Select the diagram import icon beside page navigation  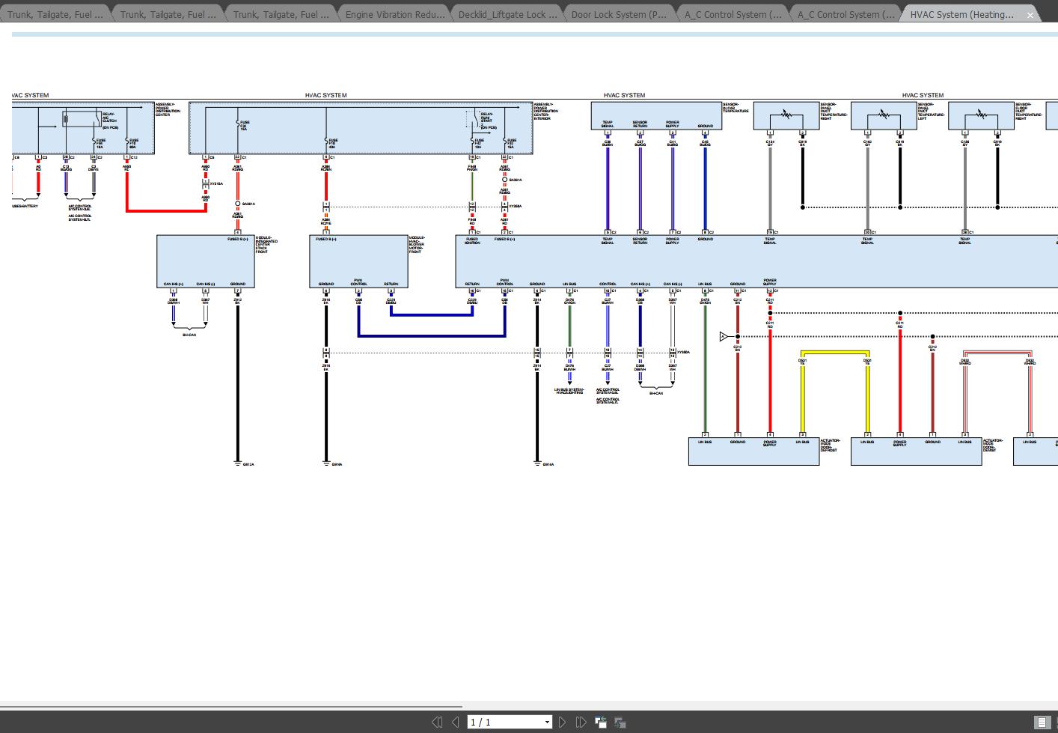tap(600, 722)
